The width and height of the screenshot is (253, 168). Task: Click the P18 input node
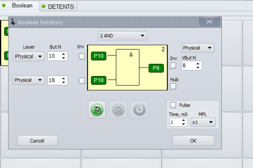pyautogui.click(x=99, y=80)
